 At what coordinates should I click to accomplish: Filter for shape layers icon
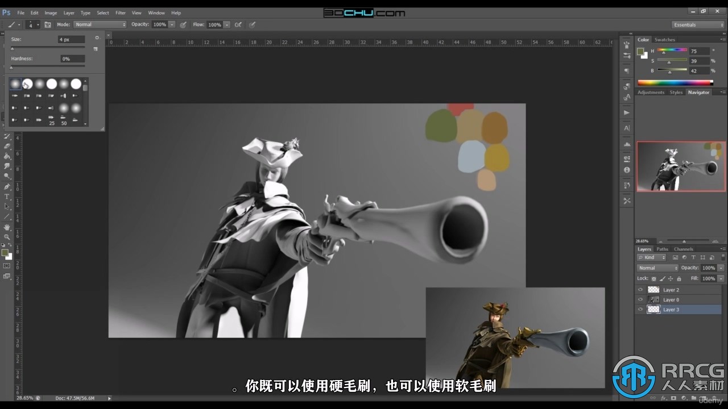tap(702, 257)
